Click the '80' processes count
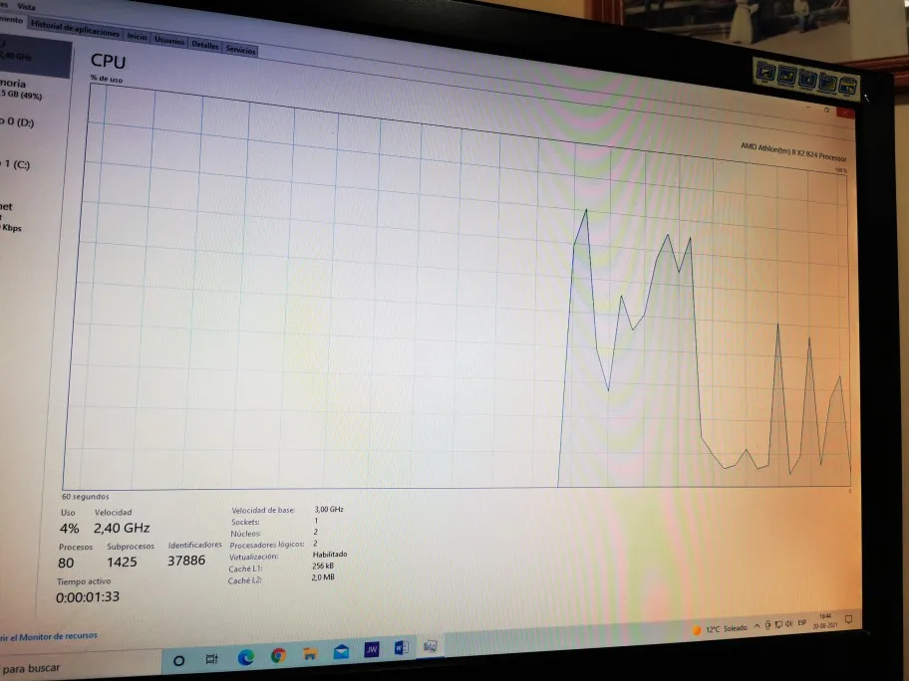Screen dimensions: 909x681 pos(66,563)
